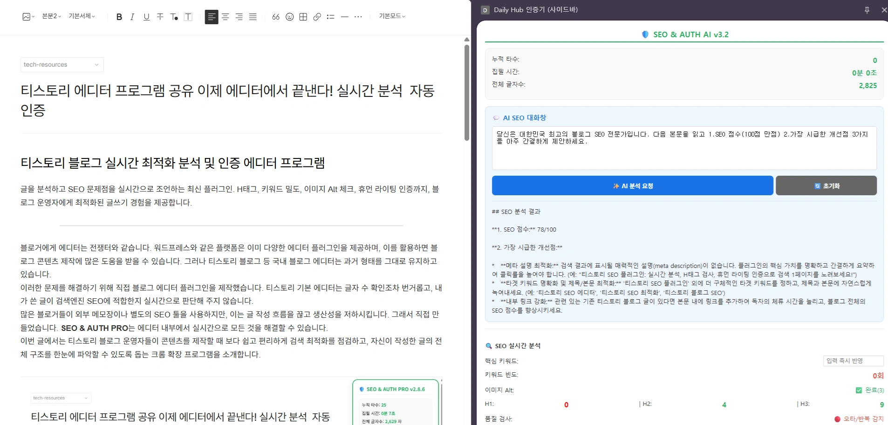Click the 초기화 reset button

click(x=826, y=185)
